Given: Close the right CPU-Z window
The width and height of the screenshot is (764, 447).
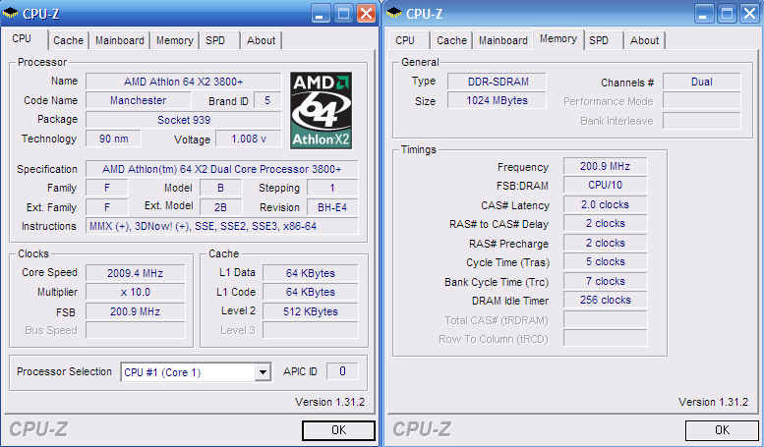Looking at the screenshot, I should pos(749,14).
